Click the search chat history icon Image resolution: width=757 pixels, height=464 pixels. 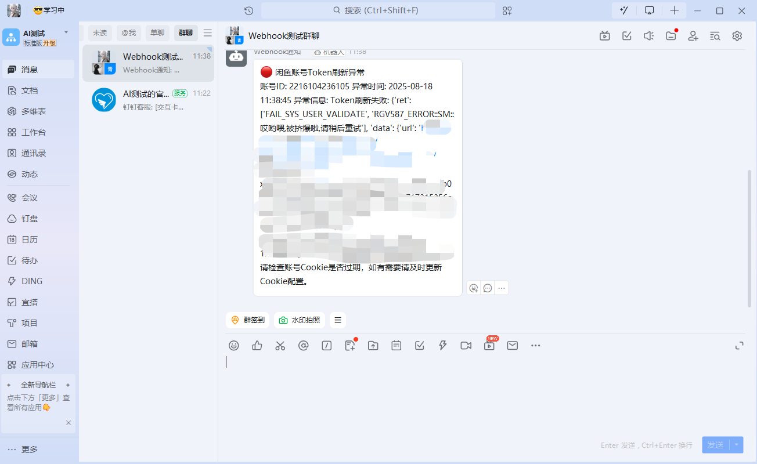coord(715,36)
